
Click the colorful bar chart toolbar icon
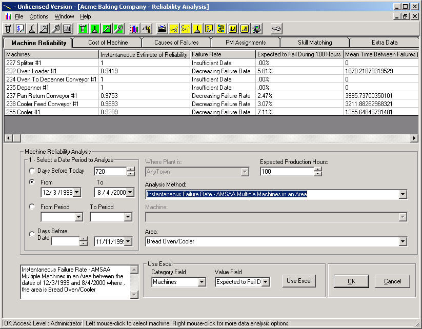tap(134, 29)
